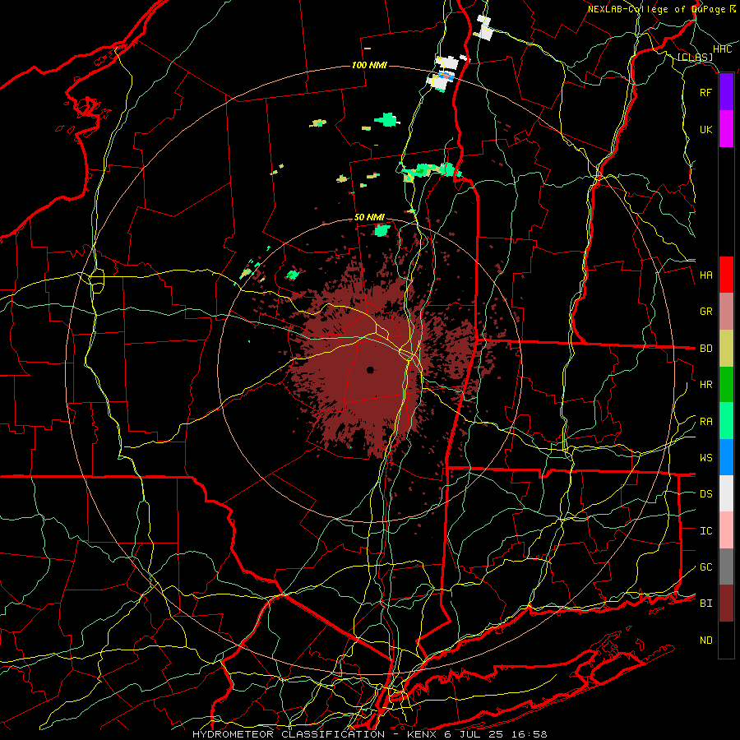Click the white dry snow echo near top

484,27
